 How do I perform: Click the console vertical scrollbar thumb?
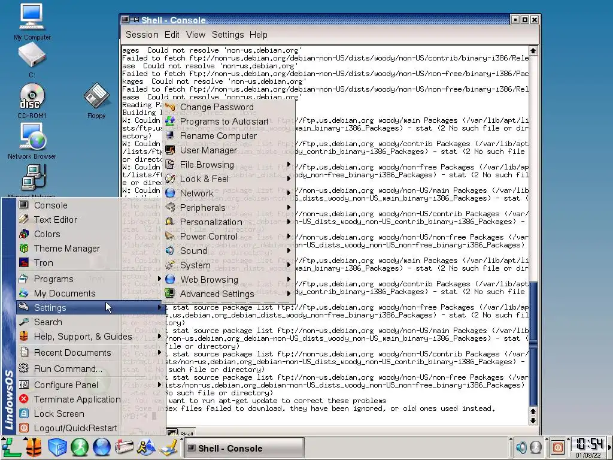(x=533, y=343)
